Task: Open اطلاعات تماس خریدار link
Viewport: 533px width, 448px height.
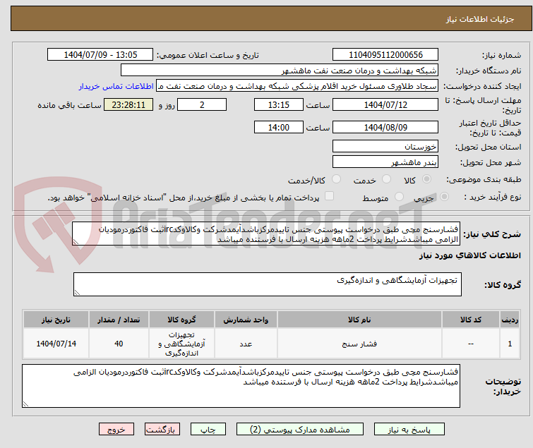Action: (x=116, y=86)
